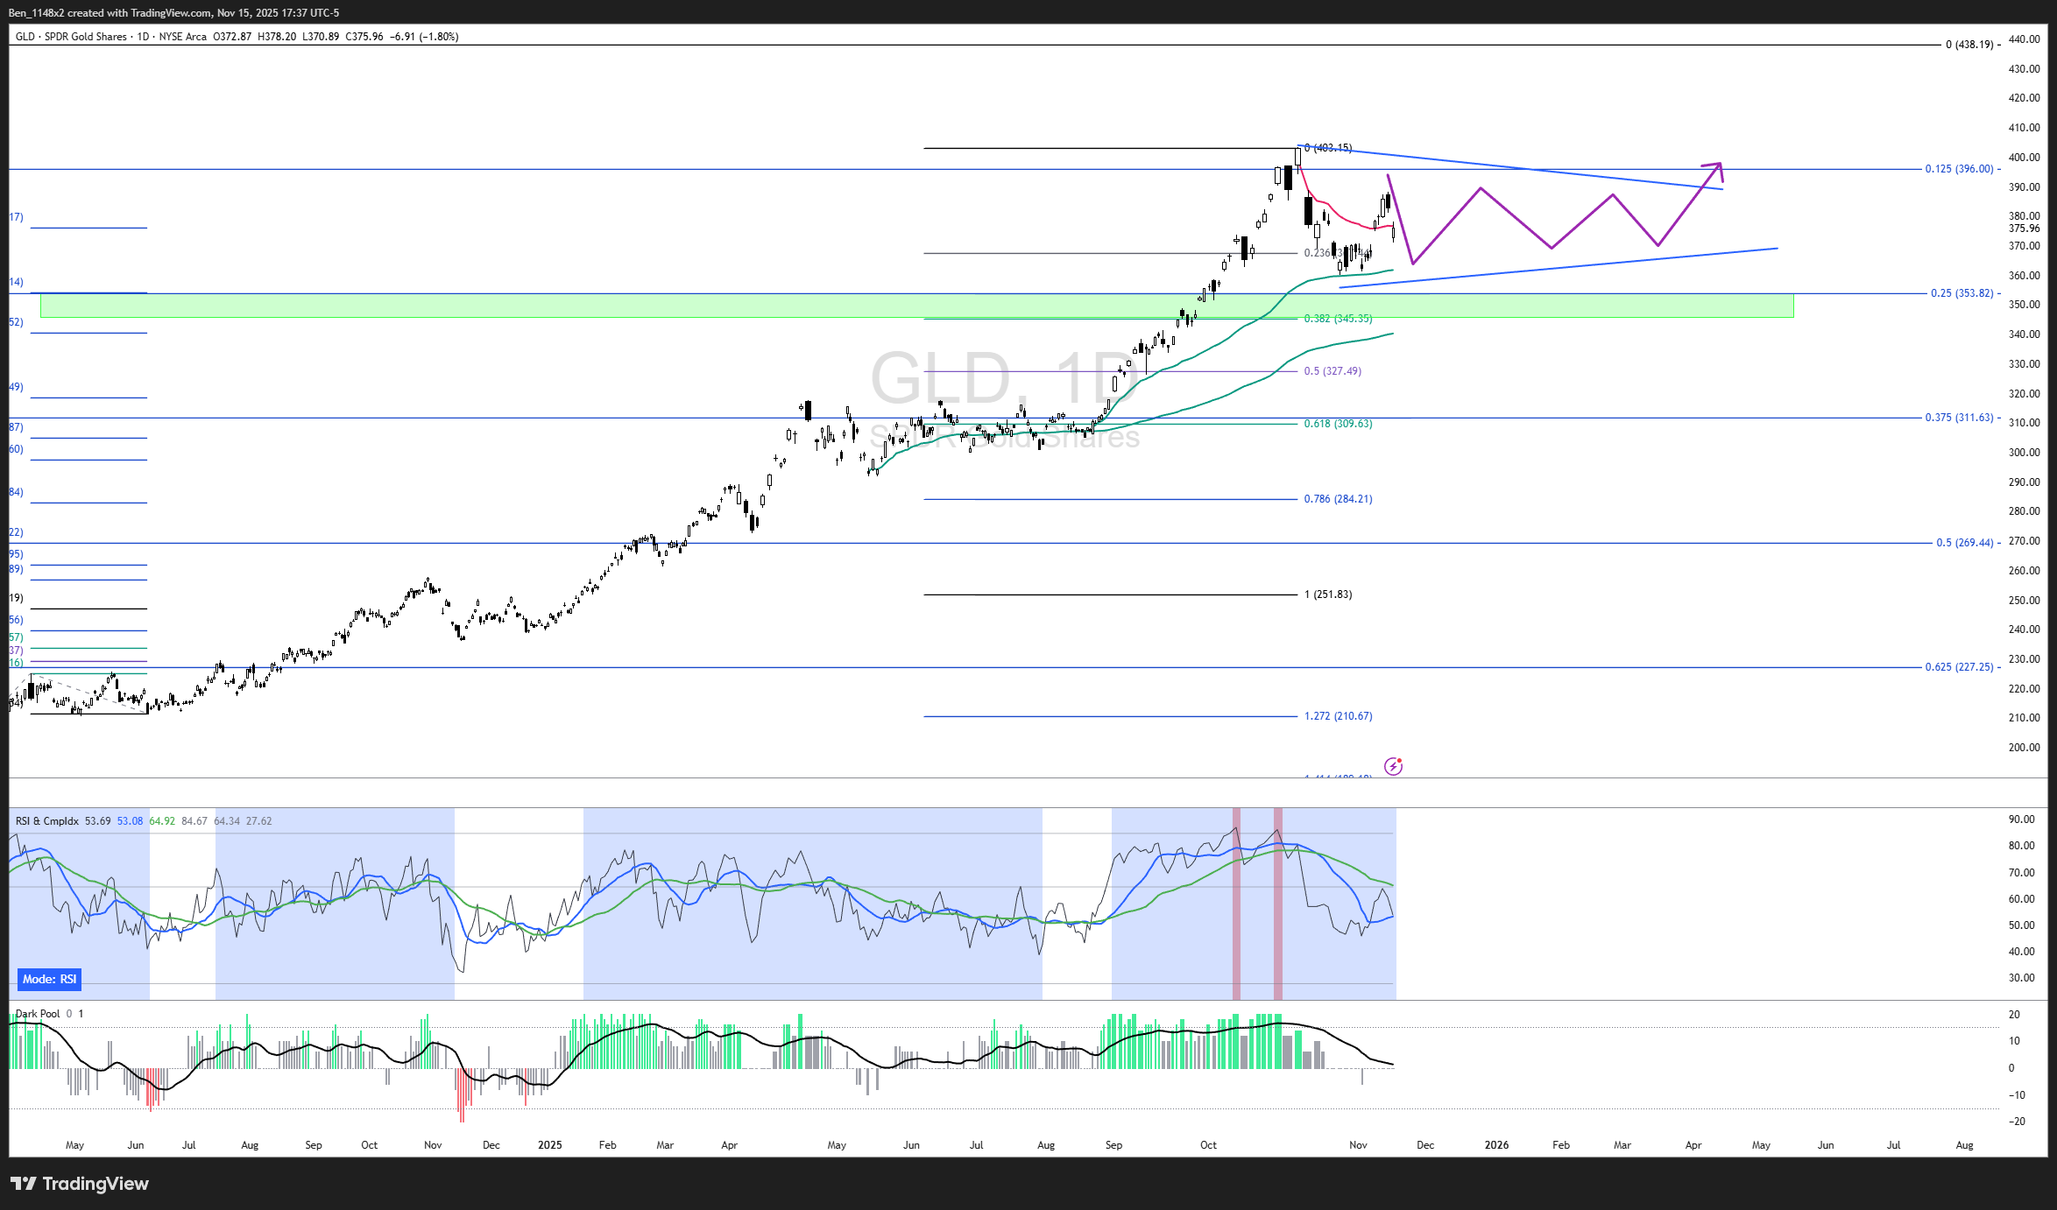Click the 375.96 current price label
This screenshot has width=2057, height=1210.
point(2024,229)
